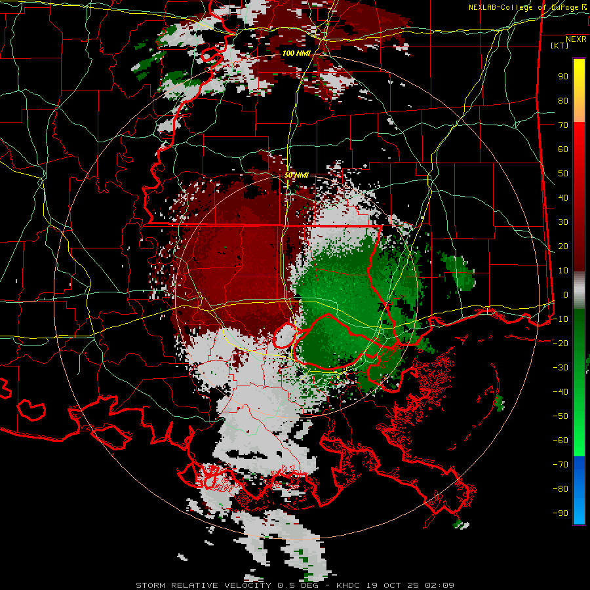Click the -90 scale value
This screenshot has width=590, height=590.
pos(560,513)
